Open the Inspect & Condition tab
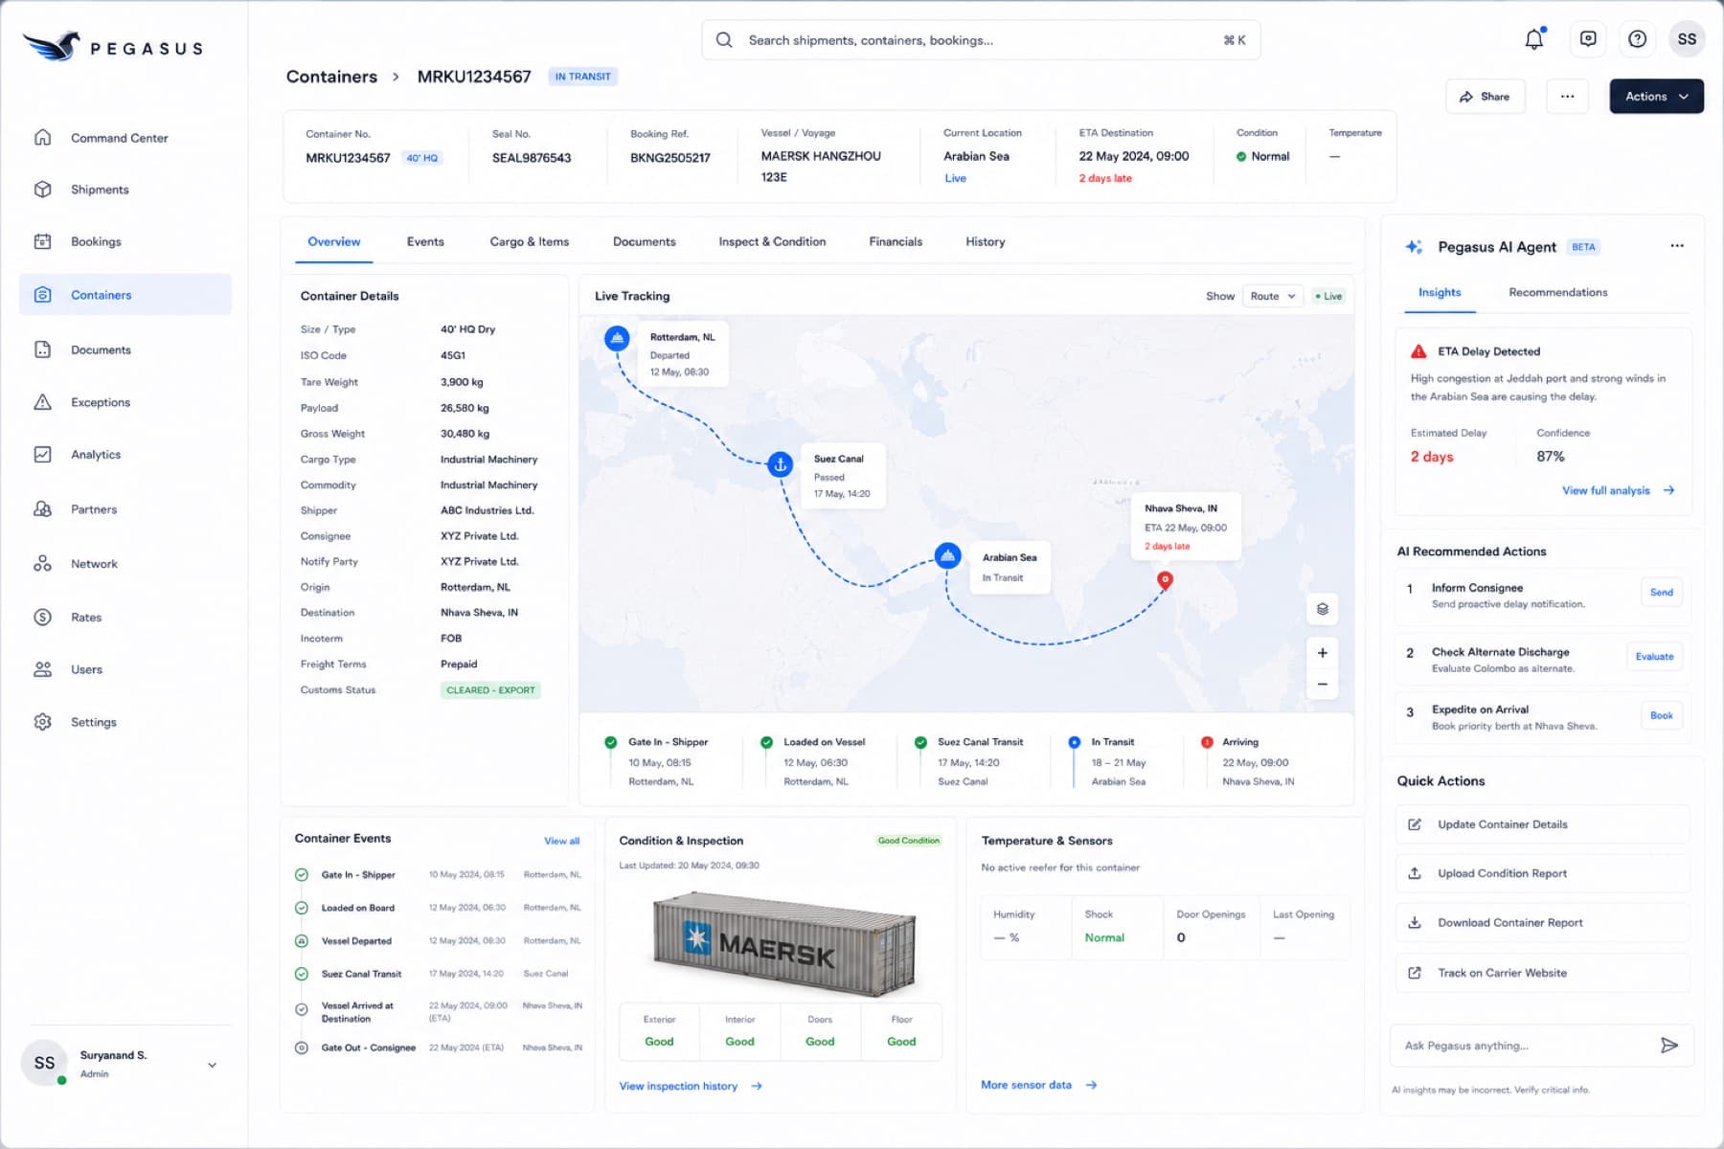Viewport: 1724px width, 1149px height. (772, 242)
